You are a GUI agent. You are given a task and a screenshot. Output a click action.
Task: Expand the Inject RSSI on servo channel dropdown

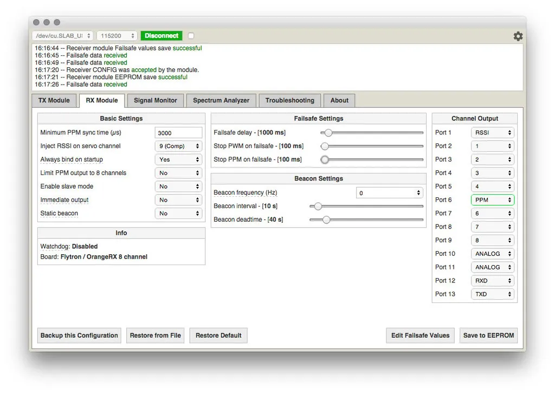pyautogui.click(x=178, y=146)
